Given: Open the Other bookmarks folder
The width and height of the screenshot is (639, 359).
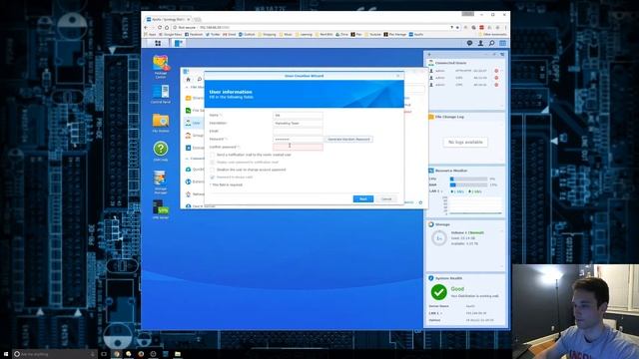Looking at the screenshot, I should [x=492, y=35].
